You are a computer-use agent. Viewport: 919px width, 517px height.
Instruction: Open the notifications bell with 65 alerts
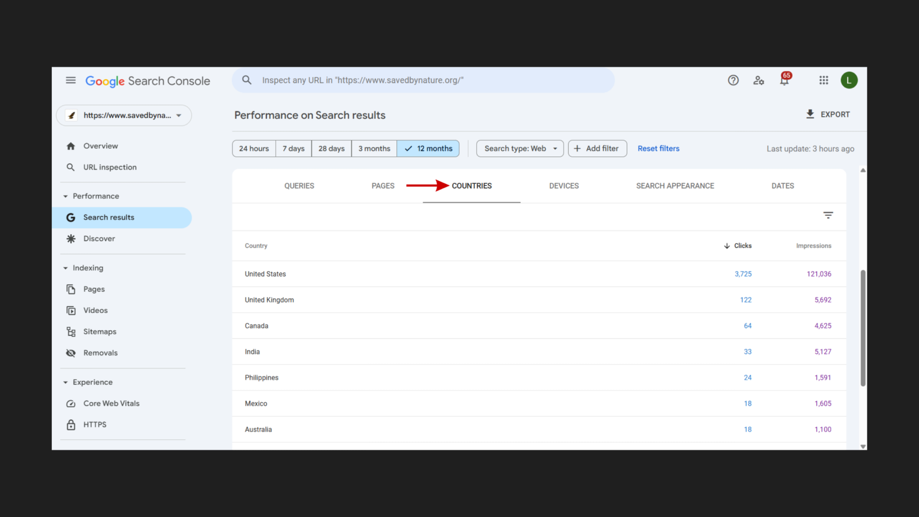tap(784, 80)
